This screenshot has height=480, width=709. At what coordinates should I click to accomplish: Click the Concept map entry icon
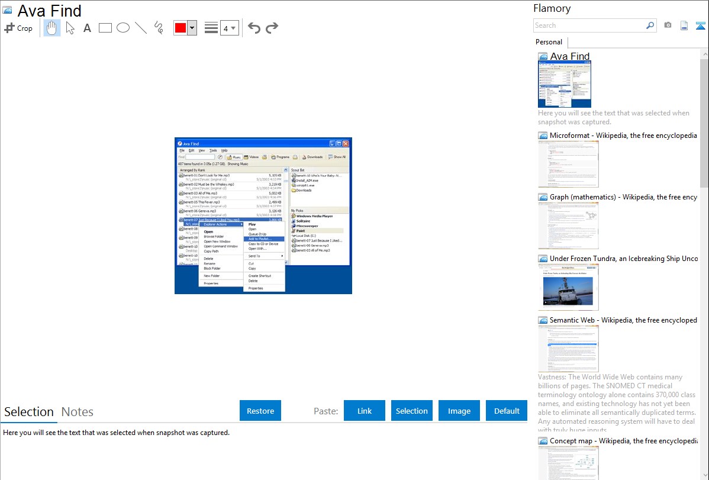(x=543, y=441)
